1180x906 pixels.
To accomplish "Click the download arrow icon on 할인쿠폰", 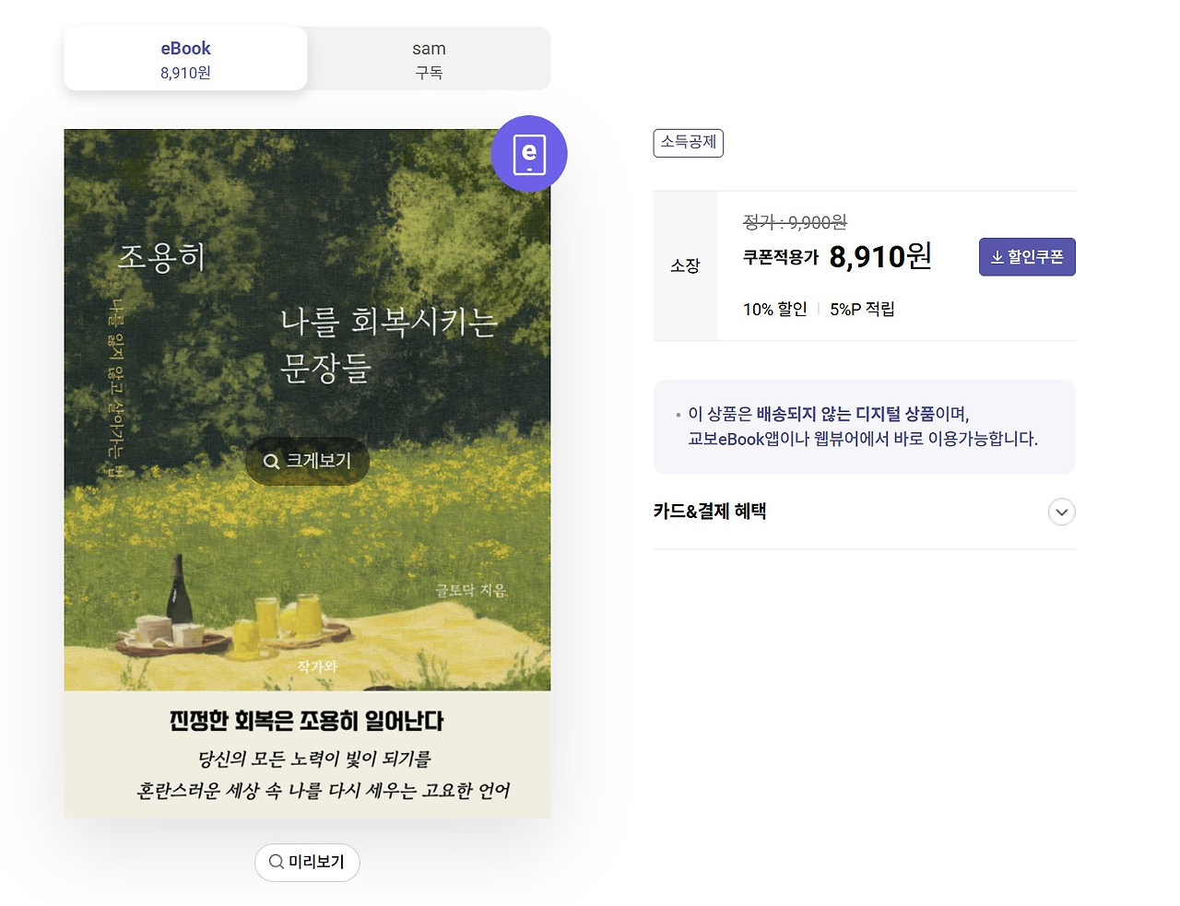I will tap(997, 257).
